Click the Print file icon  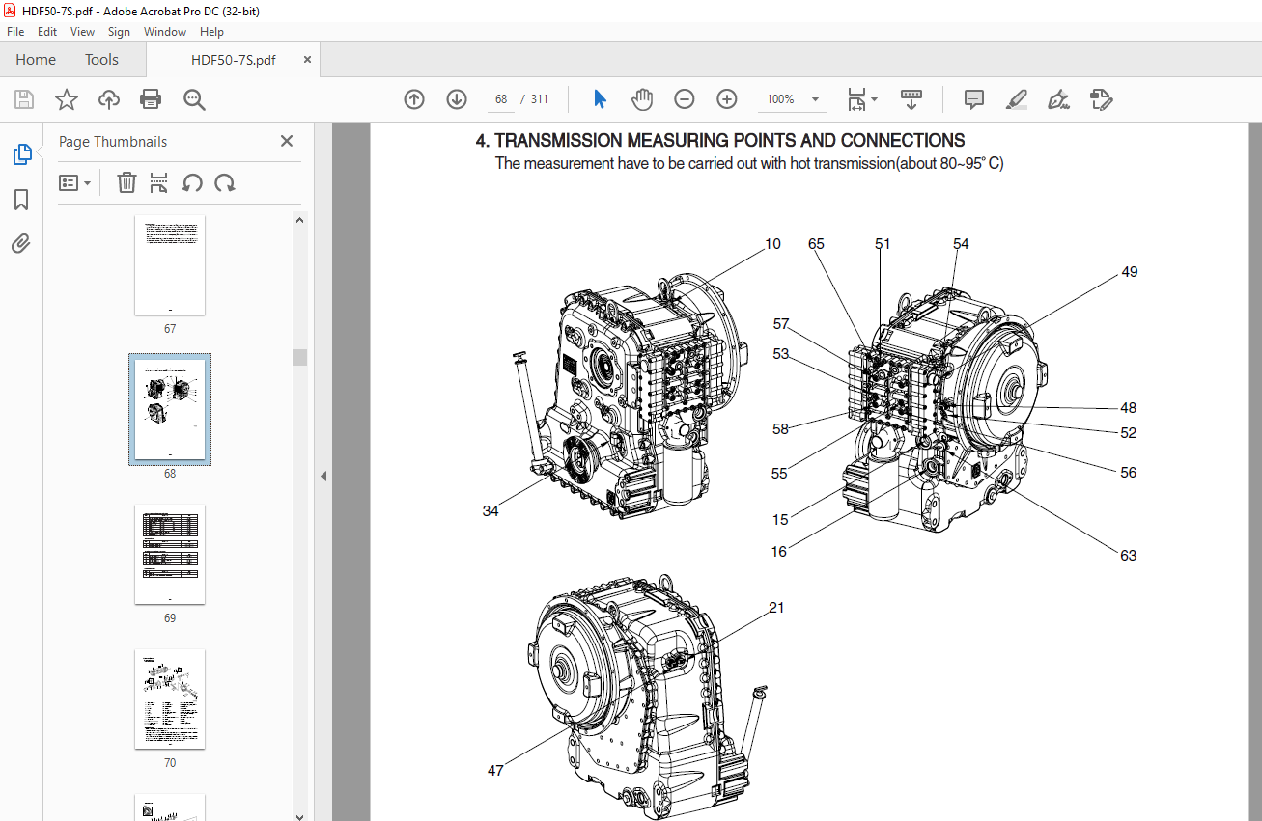click(150, 99)
